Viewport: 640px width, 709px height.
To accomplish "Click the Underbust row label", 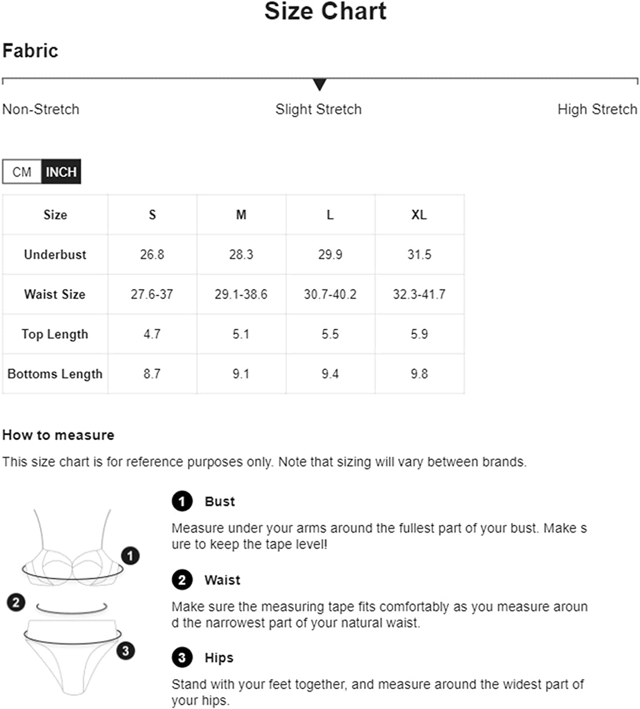I will click(55, 254).
